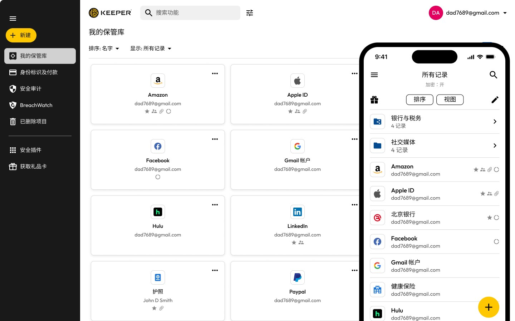Open the 社交媒体 folder icon on phone
515x321 pixels.
click(x=377, y=146)
